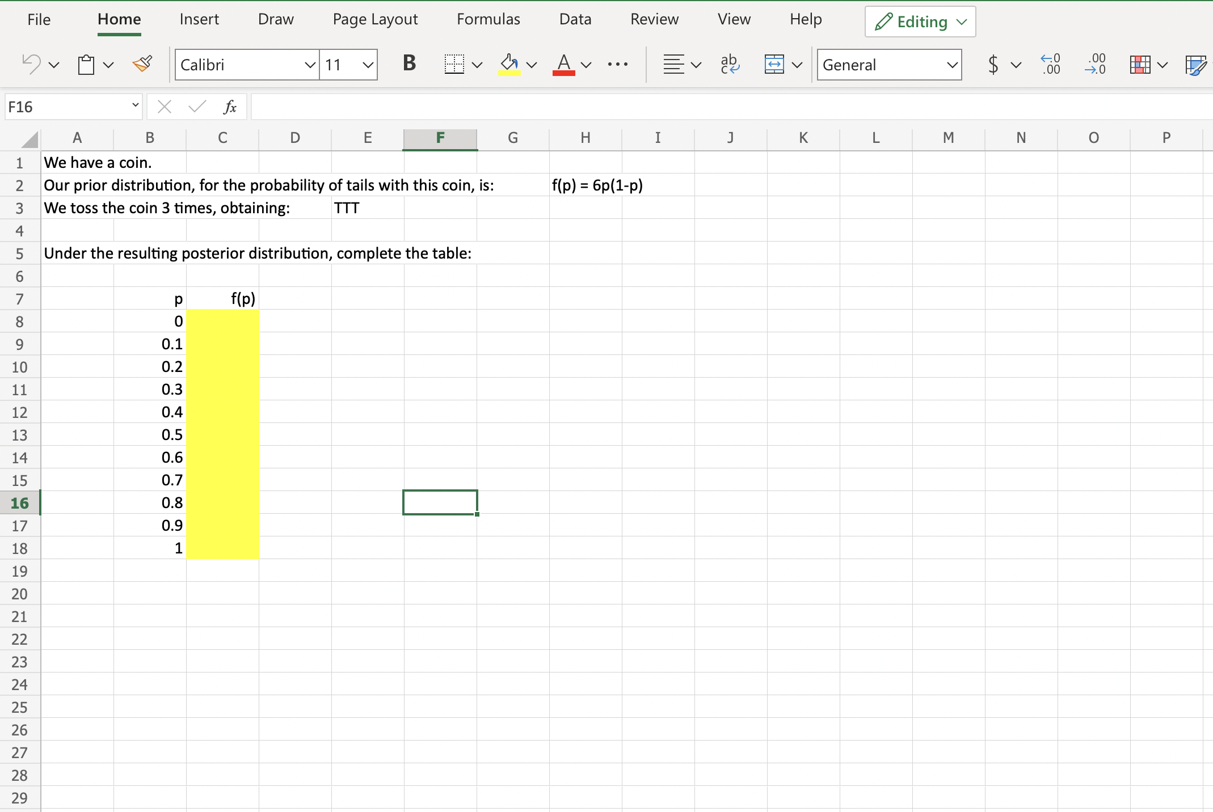Open the Review ribbon tab
1213x812 pixels.
pyautogui.click(x=654, y=19)
